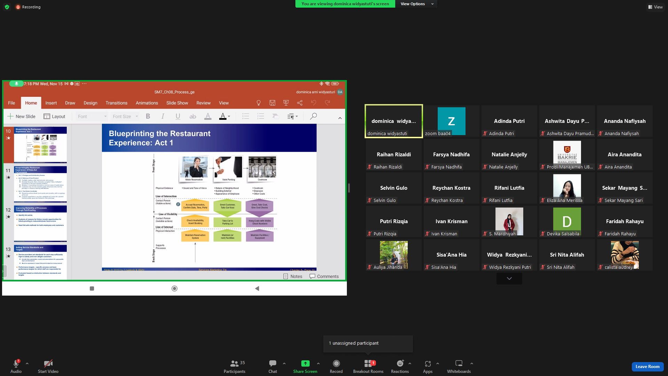This screenshot has width=668, height=376.
Task: Select the Eliza Ana Merissa video tile
Action: coord(567,188)
